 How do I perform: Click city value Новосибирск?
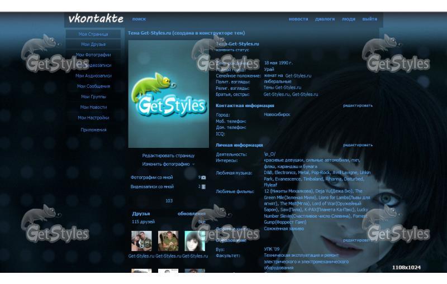coord(277,115)
